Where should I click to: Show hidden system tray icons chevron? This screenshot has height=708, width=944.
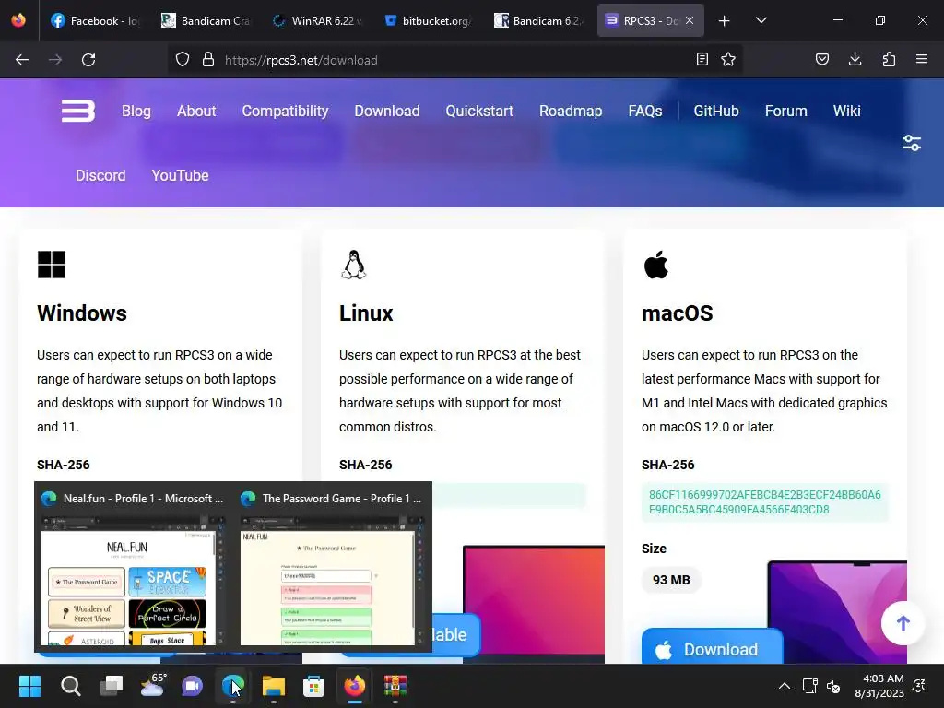pyautogui.click(x=784, y=686)
